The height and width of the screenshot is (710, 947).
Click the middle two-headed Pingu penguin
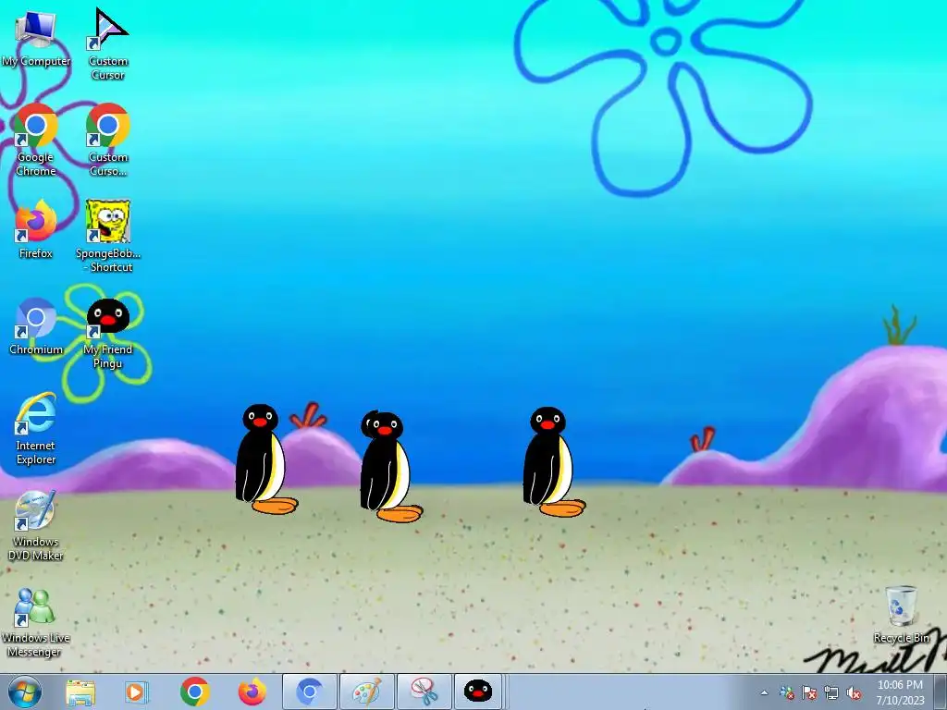(391, 466)
